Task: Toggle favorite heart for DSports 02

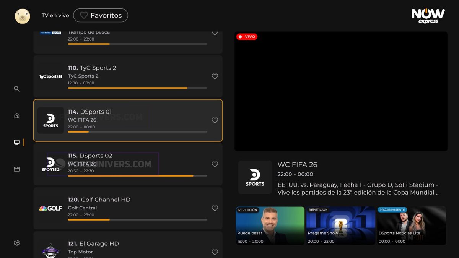Action: tap(215, 164)
